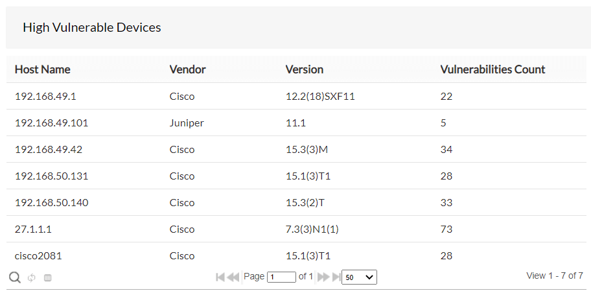Sort by Host Name column header
The height and width of the screenshot is (293, 591).
[x=43, y=69]
